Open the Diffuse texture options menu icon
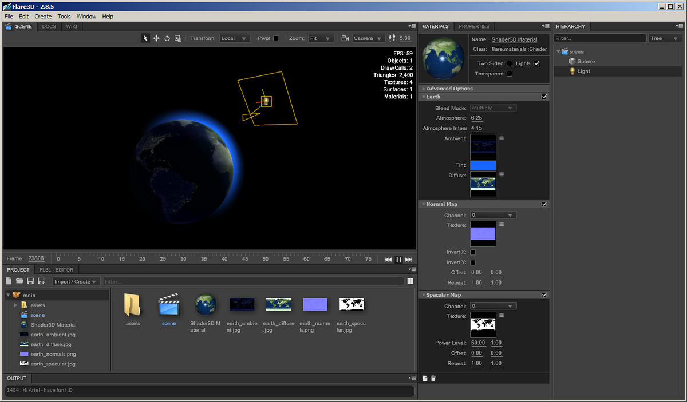 [502, 174]
